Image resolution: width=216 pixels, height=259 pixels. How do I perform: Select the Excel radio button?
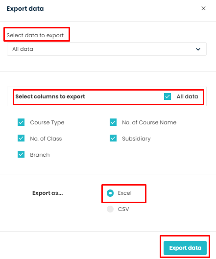point(110,193)
